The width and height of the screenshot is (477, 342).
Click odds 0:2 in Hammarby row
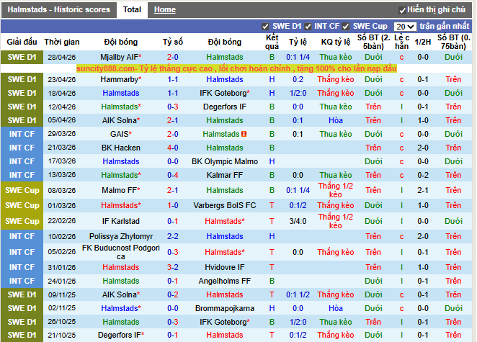tap(298, 80)
